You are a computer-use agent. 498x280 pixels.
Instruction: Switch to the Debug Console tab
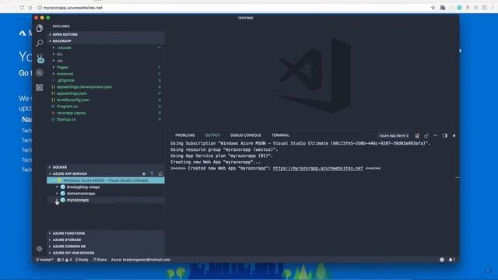coord(246,135)
